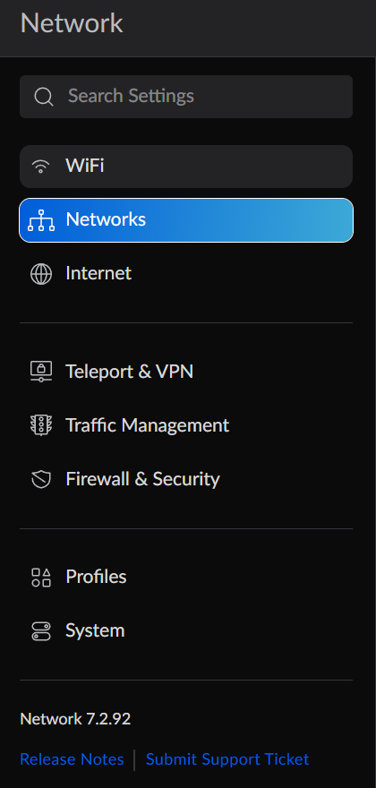Go to Internet settings
Image resolution: width=376 pixels, height=788 pixels.
tap(186, 274)
